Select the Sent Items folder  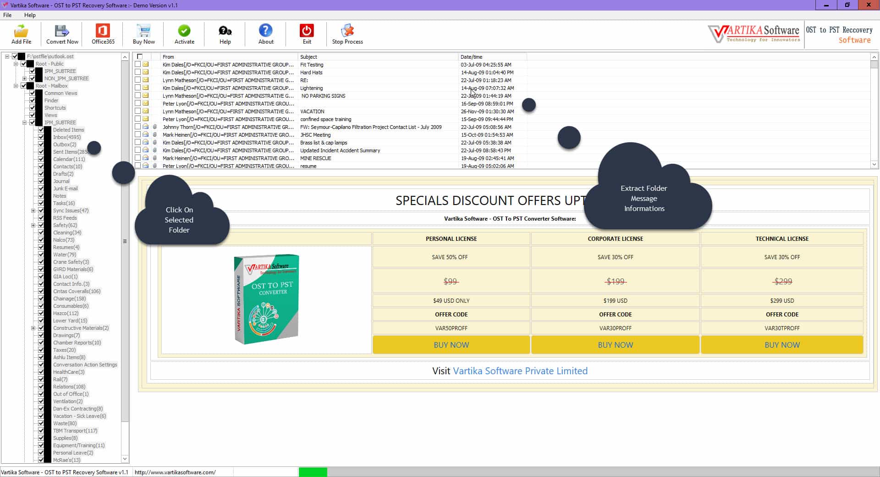[x=71, y=152]
